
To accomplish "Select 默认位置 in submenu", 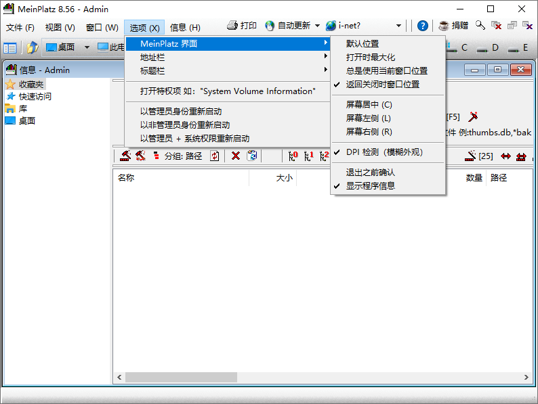I will click(388, 43).
